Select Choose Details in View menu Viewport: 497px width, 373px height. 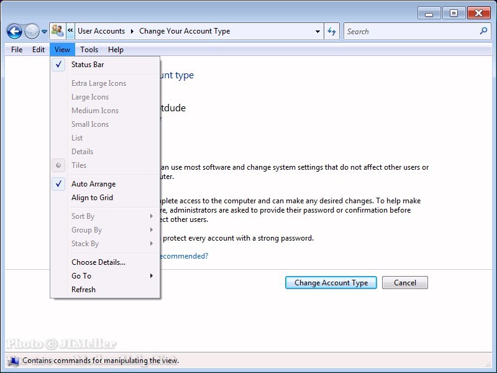coord(98,262)
